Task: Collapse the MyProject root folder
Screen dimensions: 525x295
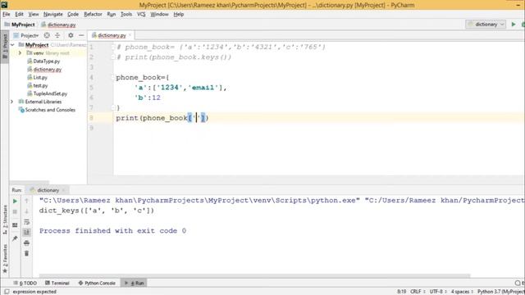Action: [x=12, y=45]
